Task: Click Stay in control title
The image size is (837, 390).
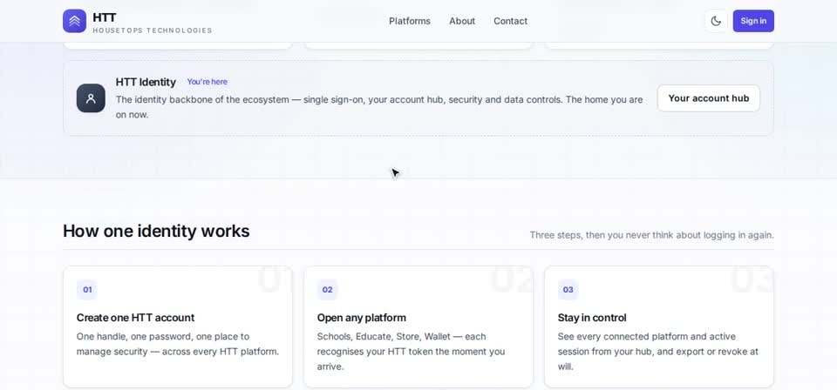Action: tap(592, 318)
